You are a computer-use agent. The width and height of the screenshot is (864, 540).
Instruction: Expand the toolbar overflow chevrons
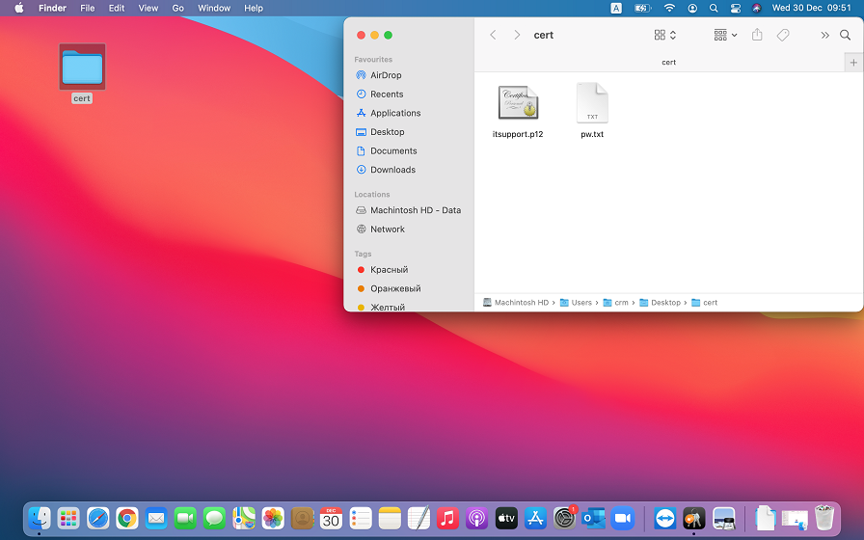coord(824,35)
